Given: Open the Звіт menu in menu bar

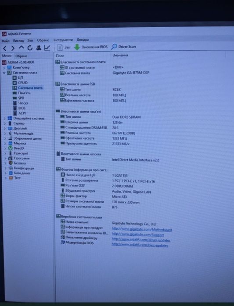Looking at the screenshot, I should pos(30,40).
